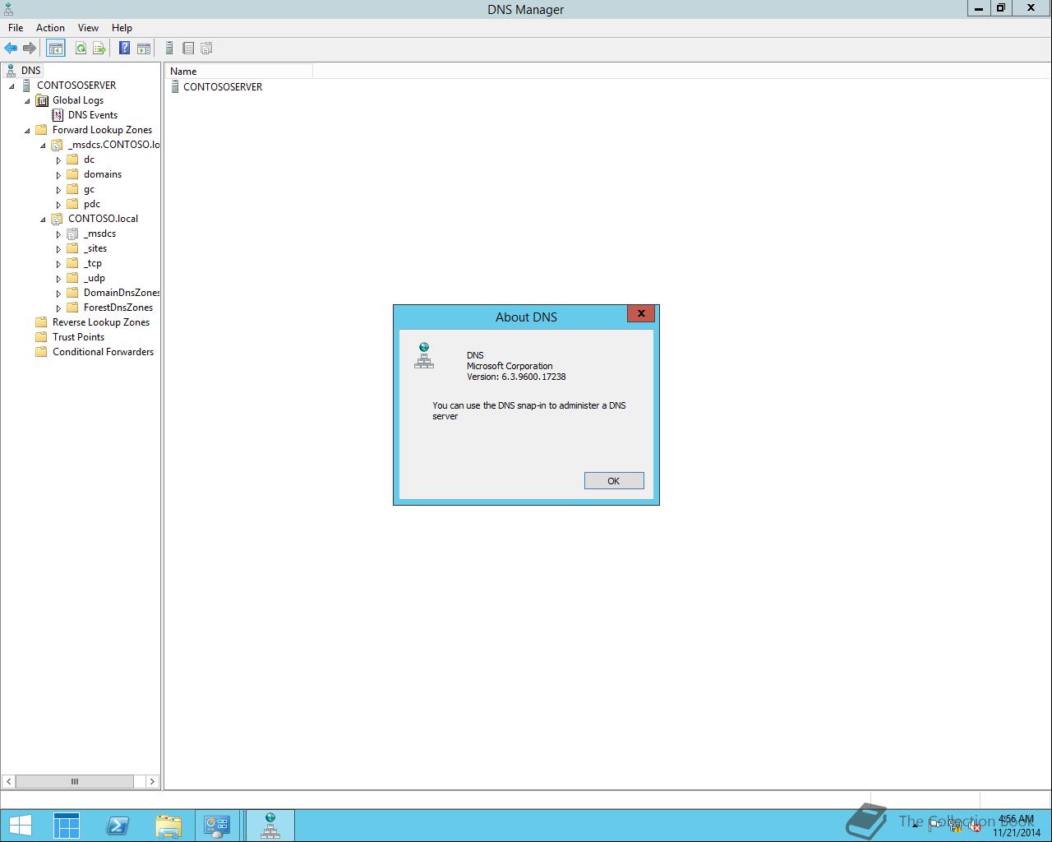This screenshot has width=1052, height=842.
Task: Click the Refresh toolbar icon
Action: click(x=81, y=49)
